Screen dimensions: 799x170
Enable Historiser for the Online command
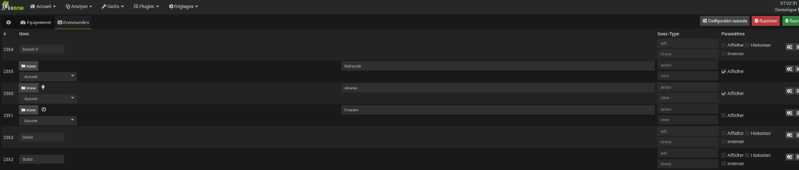[747, 133]
